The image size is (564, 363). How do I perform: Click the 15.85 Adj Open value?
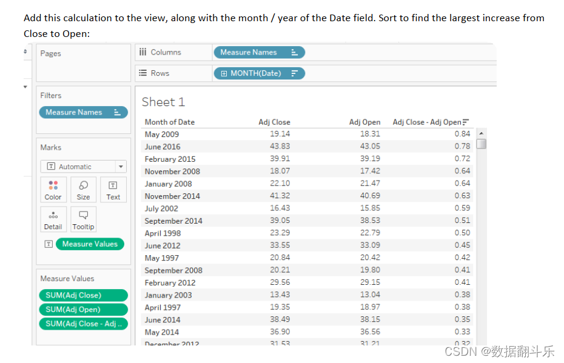[x=370, y=208]
